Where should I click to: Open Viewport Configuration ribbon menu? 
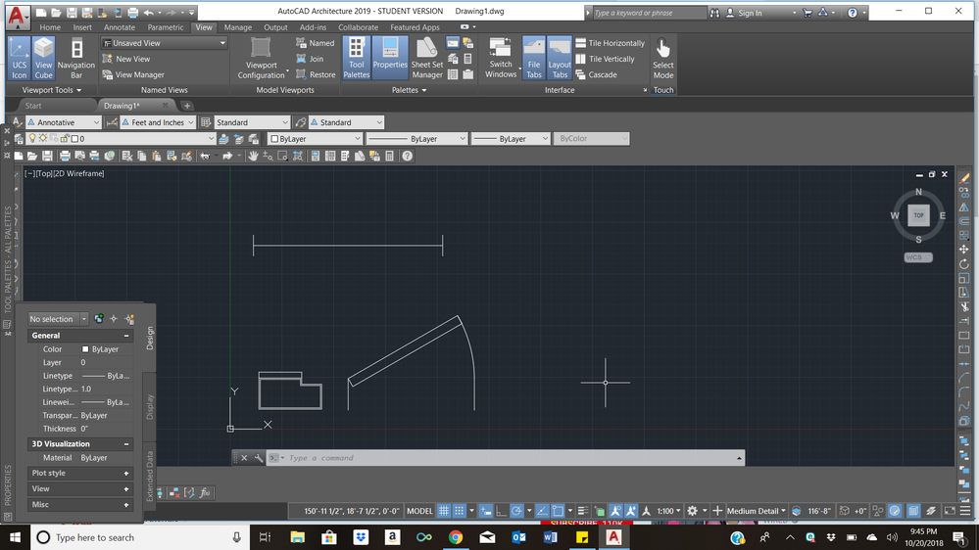[x=261, y=58]
